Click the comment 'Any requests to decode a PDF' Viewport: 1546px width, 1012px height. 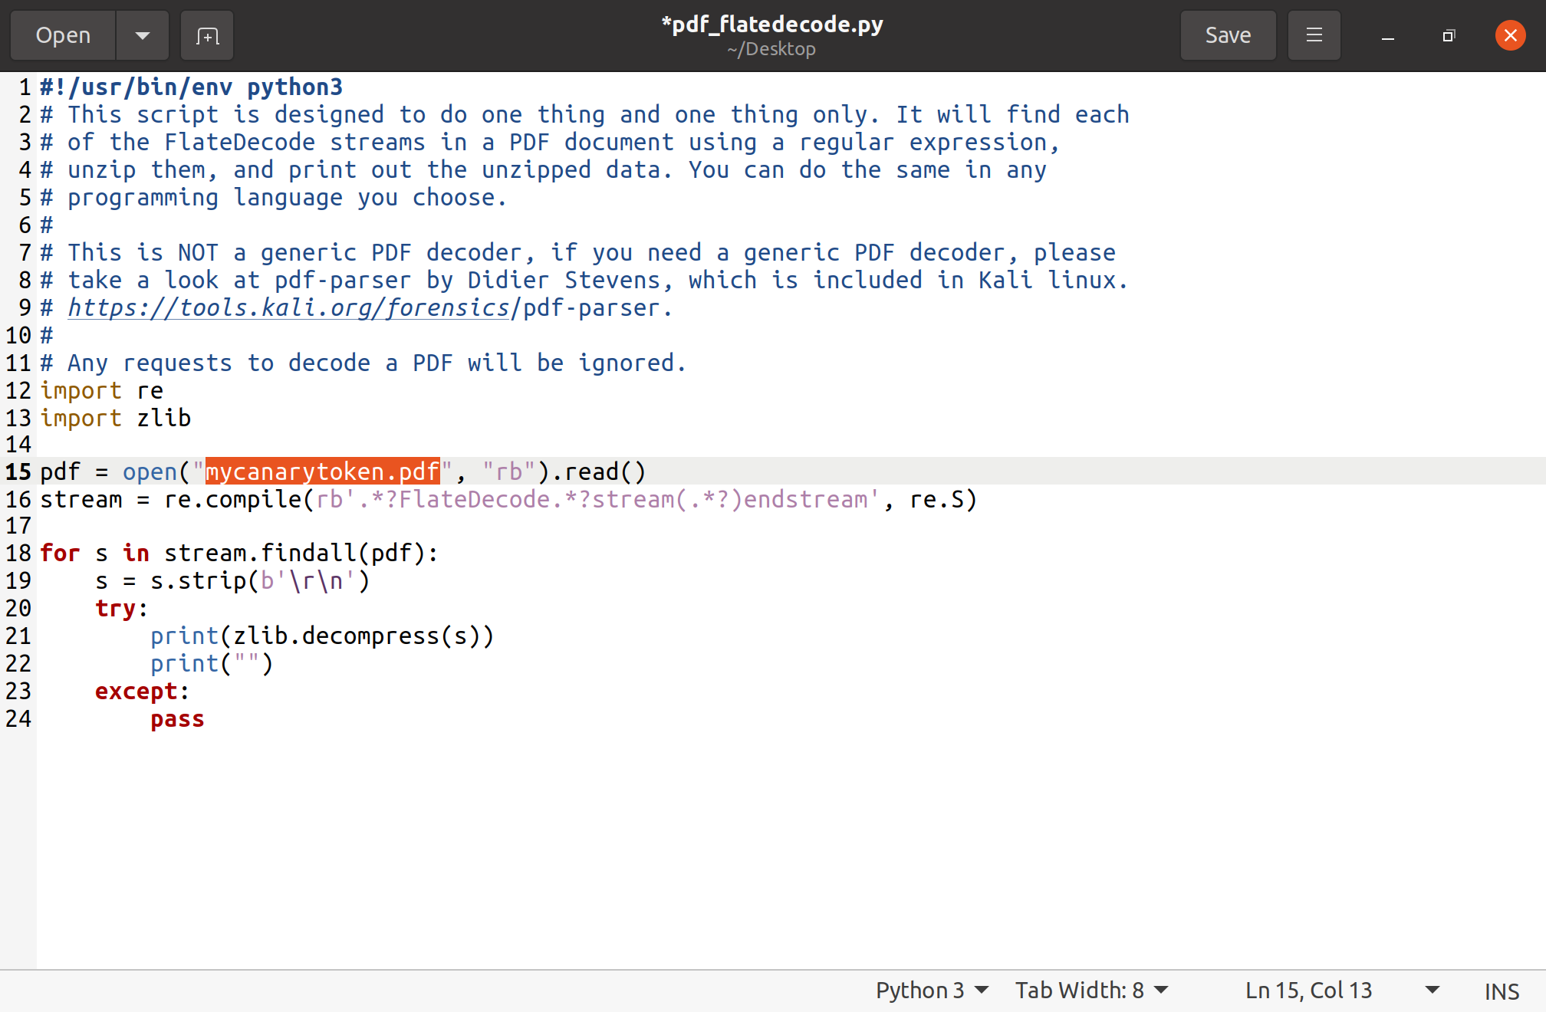(363, 363)
